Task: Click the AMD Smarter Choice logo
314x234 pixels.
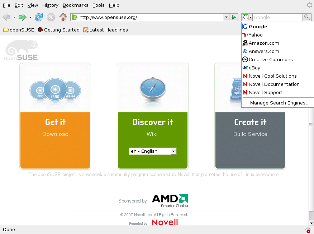Action: point(170,201)
